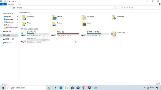Screen dimensions: 161x90
Task: Click the Forward navigation arrow
Action: pos(6,8)
